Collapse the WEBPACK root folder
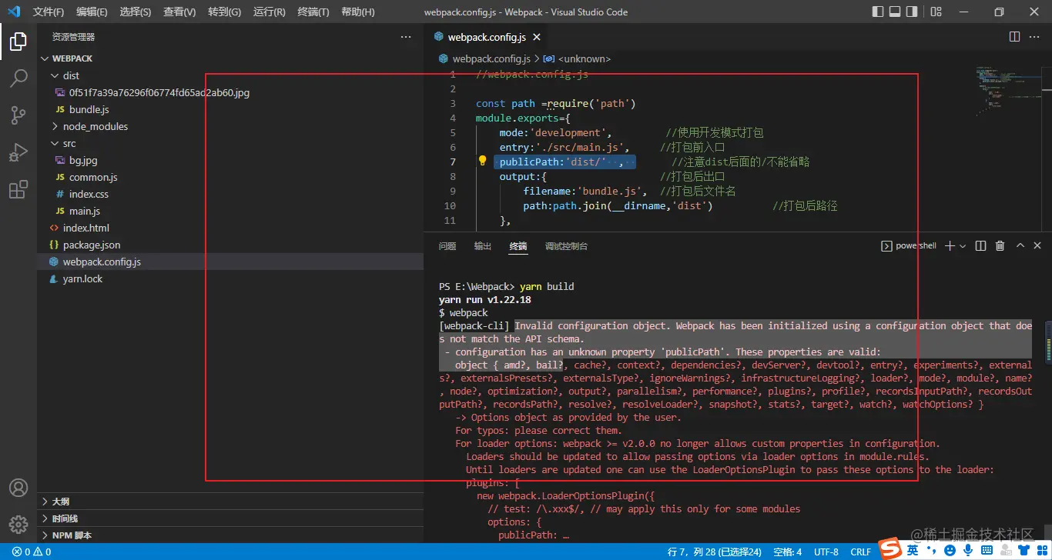 230,58
